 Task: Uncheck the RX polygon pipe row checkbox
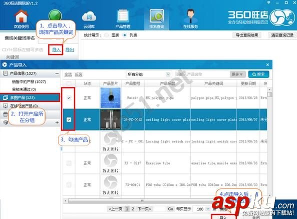[69, 98]
